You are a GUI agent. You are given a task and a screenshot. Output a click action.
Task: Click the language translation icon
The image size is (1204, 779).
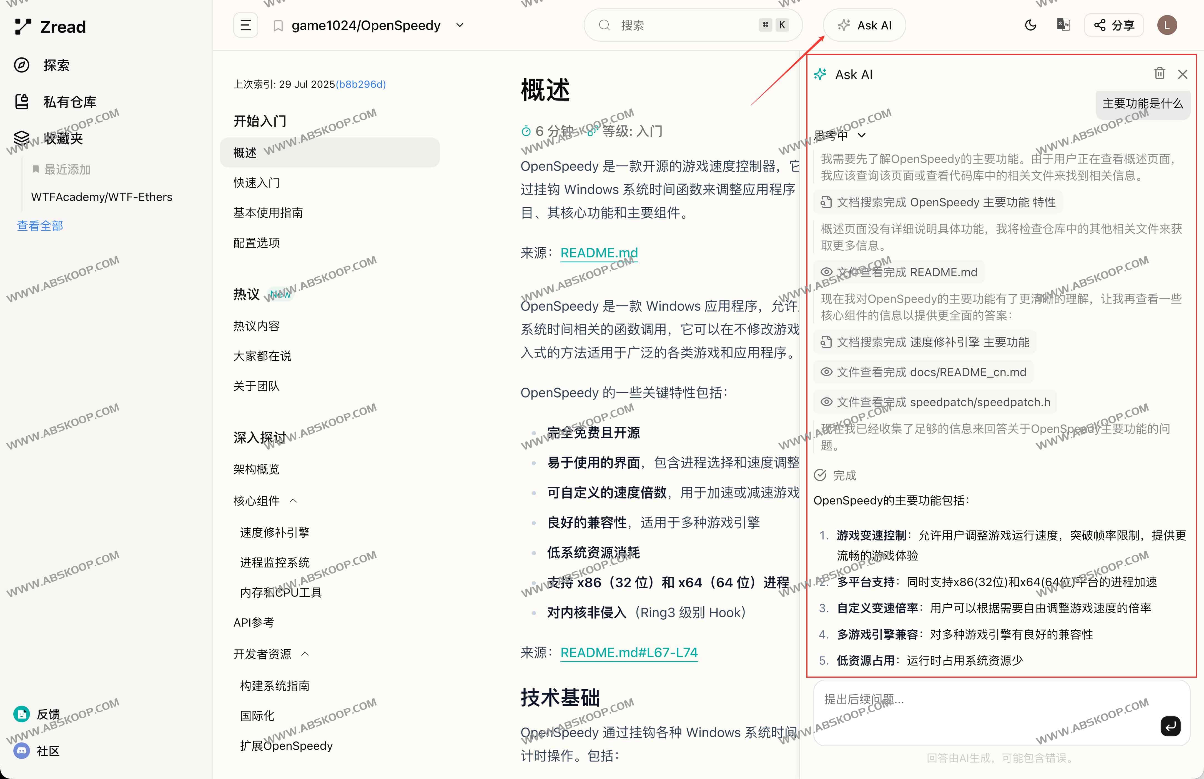coord(1063,25)
